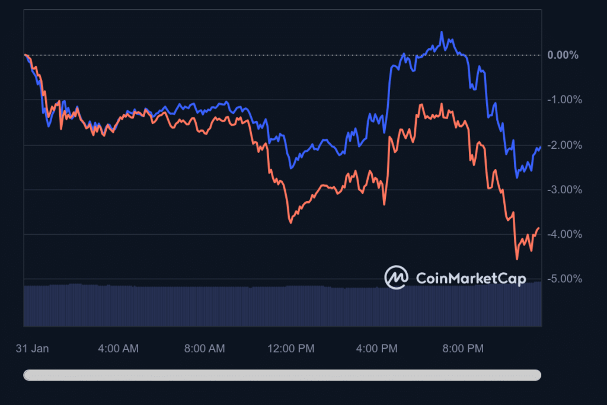The height and width of the screenshot is (405, 607).
Task: Select the 8:00 PM time marker
Action: click(463, 349)
